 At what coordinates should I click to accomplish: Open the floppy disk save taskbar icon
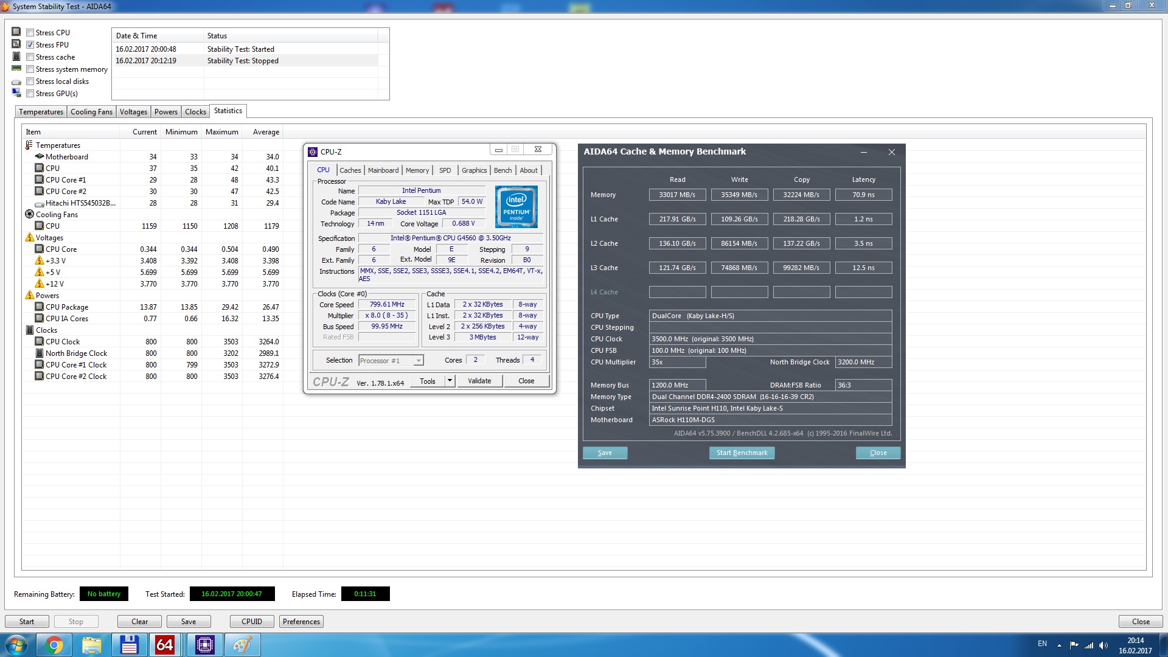129,645
